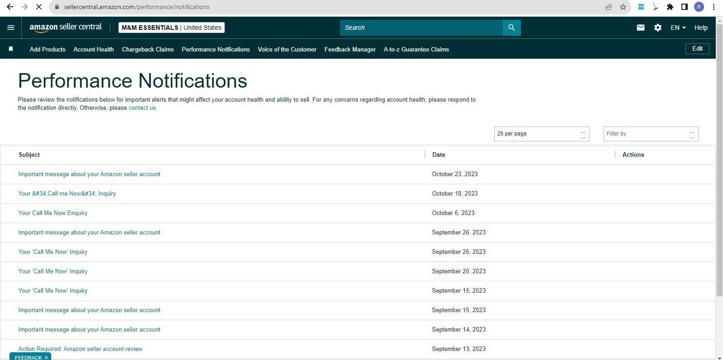
Task: View site security lock information
Action: [x=57, y=7]
